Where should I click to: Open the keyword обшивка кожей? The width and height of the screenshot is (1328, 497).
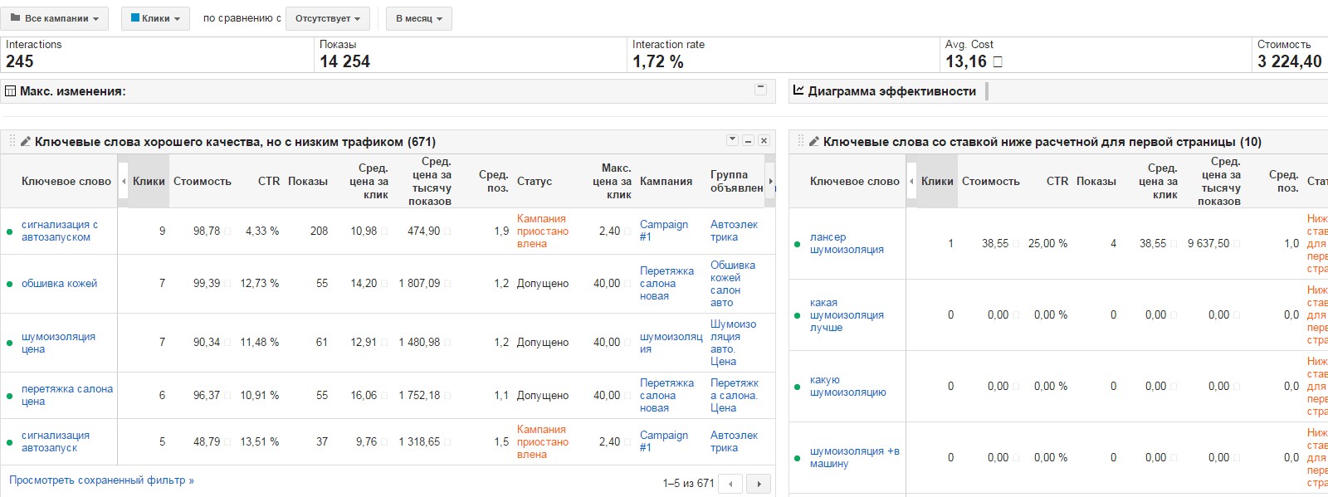(59, 284)
